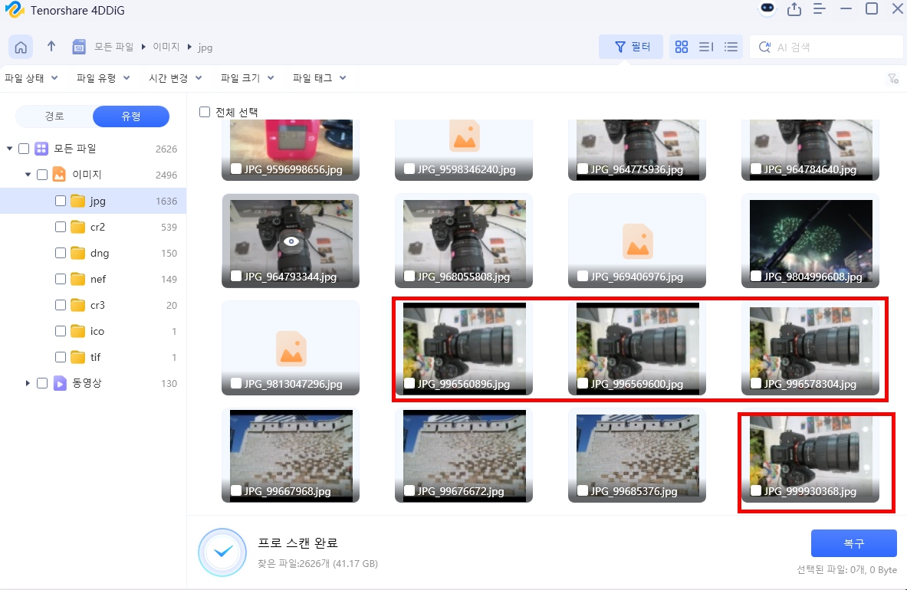Click the AI search magnifier icon
This screenshot has width=907, height=590.
(764, 48)
